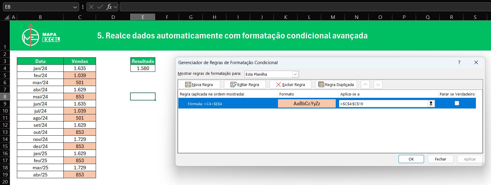Image resolution: width=491 pixels, height=185 pixels.
Task: Click the Parar se Verdadeiro column header
Action: [457, 94]
